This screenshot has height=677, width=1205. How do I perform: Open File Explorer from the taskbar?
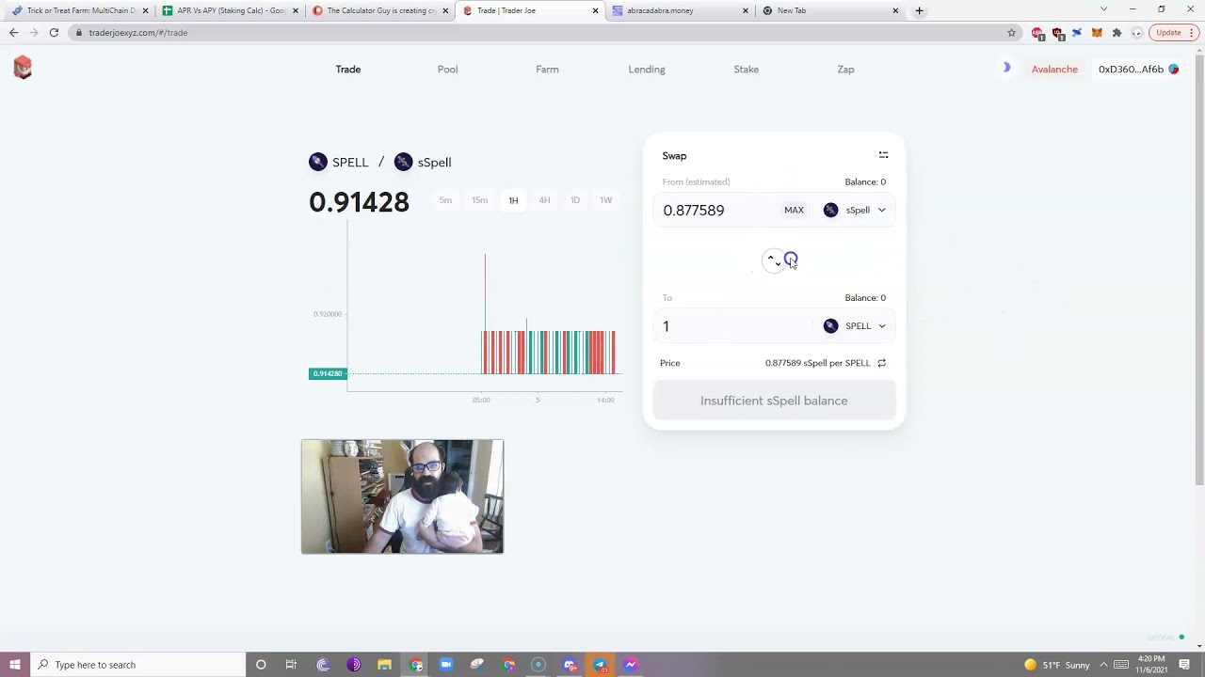(x=384, y=665)
